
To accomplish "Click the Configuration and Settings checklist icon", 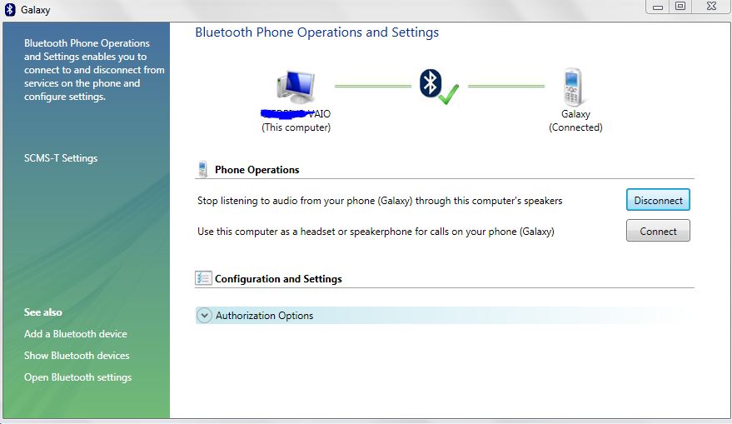I will [x=203, y=278].
